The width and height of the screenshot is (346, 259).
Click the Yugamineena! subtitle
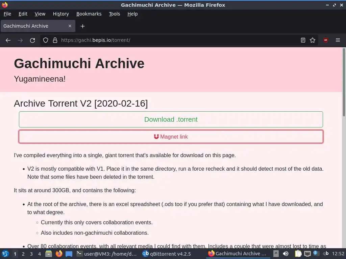pyautogui.click(x=40, y=79)
